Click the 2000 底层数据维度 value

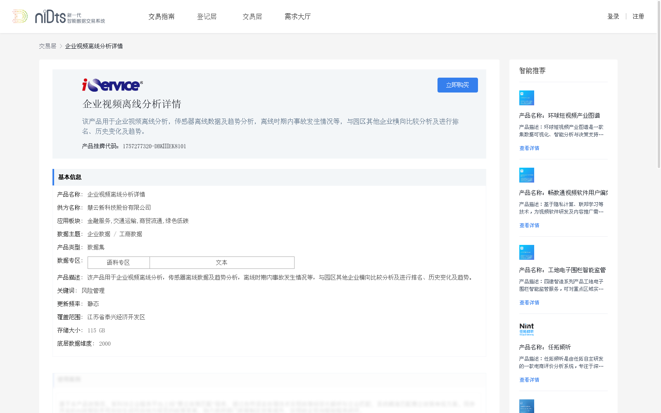pos(105,344)
